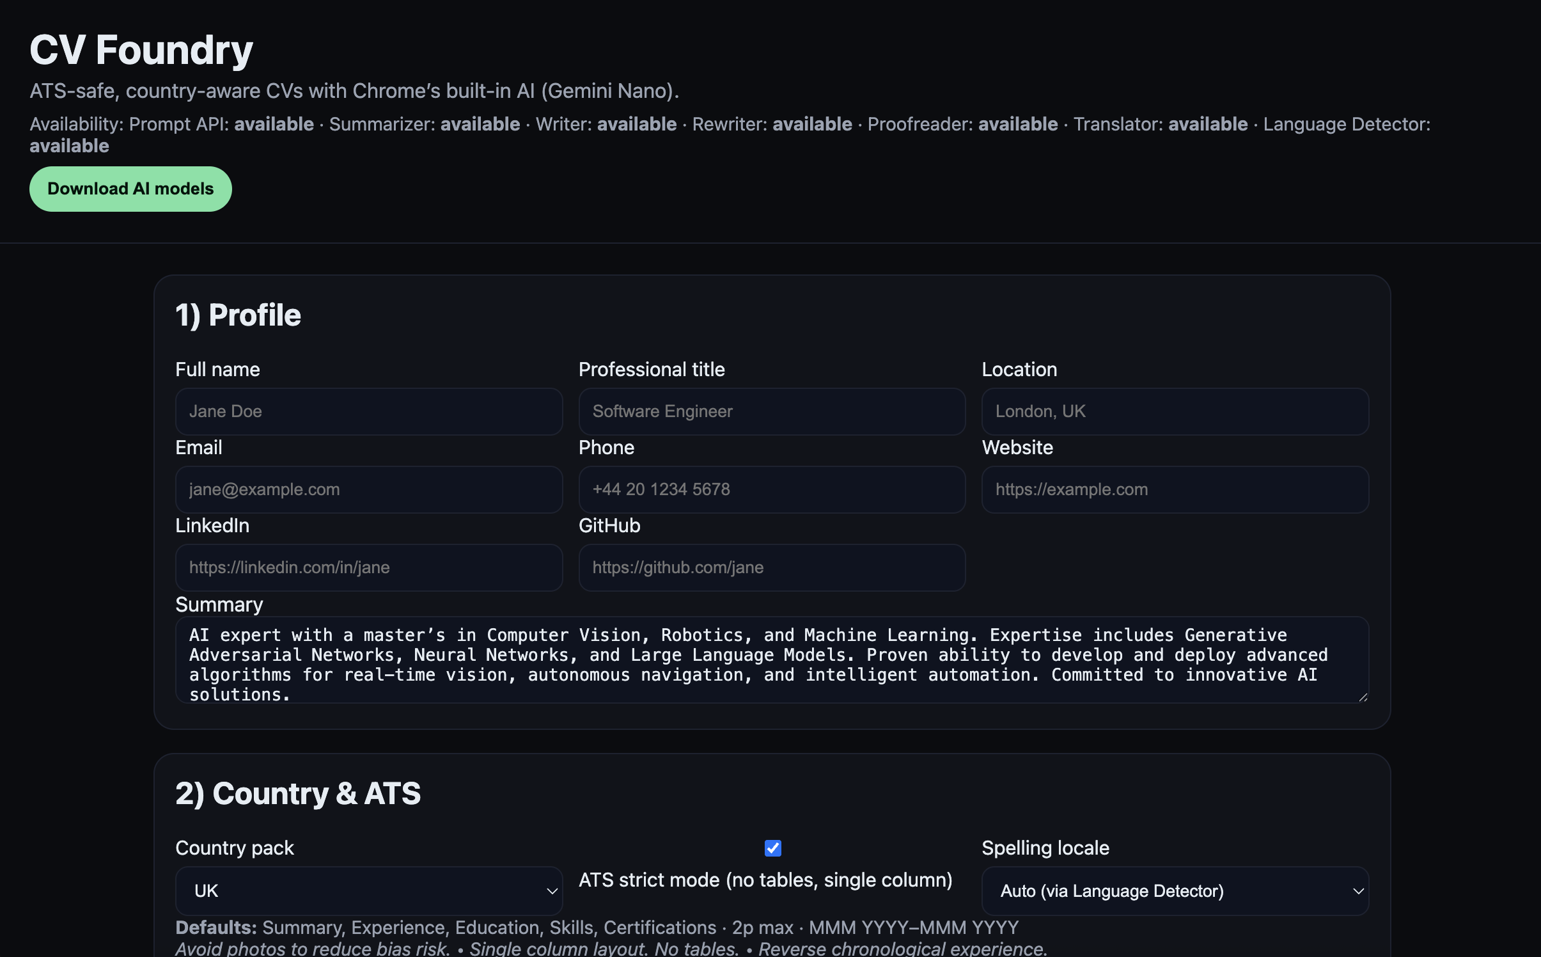Select the Email input box

pyautogui.click(x=368, y=489)
